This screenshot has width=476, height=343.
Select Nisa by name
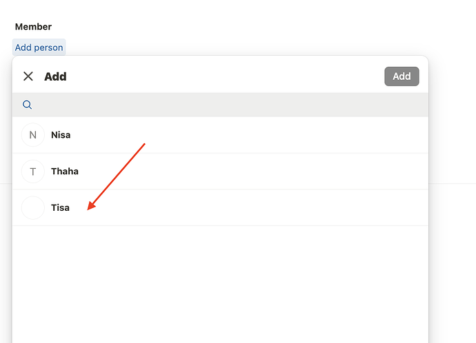[61, 135]
